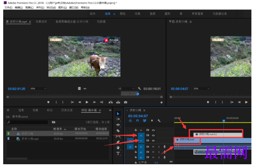Select the Type tool
The image size is (256, 167).
tap(118, 154)
